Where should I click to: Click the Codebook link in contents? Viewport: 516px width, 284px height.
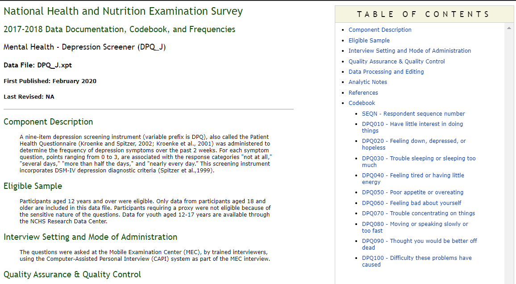point(362,103)
